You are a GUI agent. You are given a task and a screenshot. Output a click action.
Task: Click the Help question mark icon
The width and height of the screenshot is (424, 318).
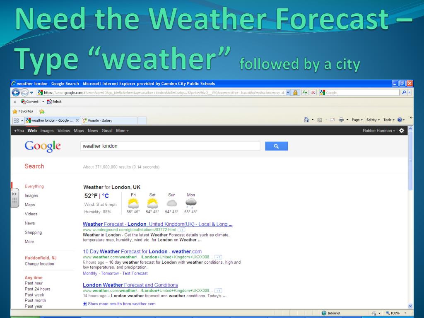(400, 120)
